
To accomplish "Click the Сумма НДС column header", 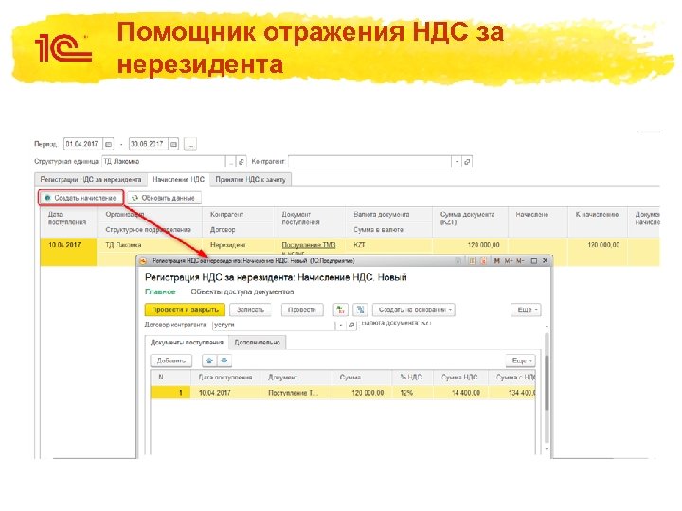I will [459, 378].
